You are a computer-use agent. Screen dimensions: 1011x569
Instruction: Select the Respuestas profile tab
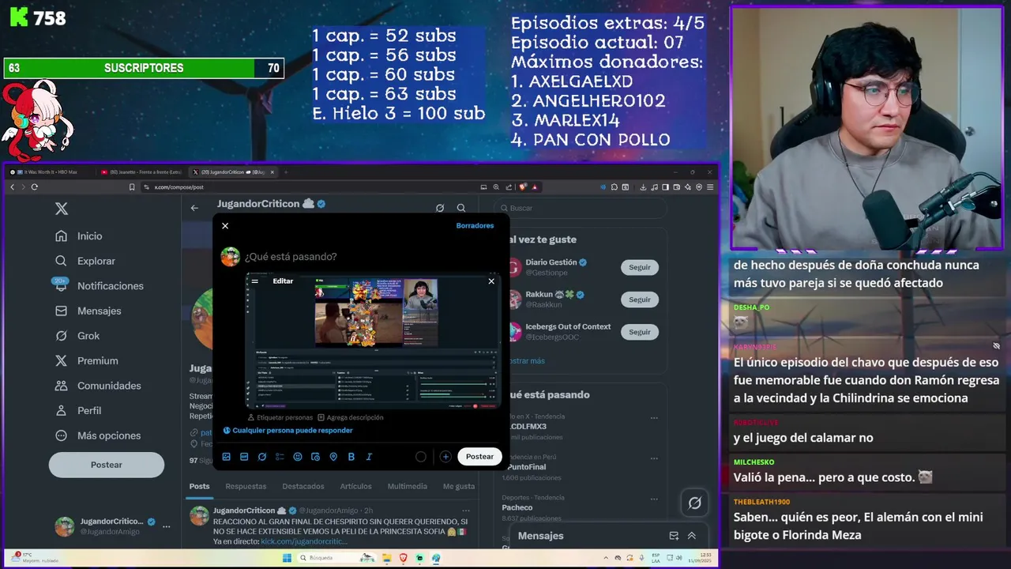tap(246, 487)
